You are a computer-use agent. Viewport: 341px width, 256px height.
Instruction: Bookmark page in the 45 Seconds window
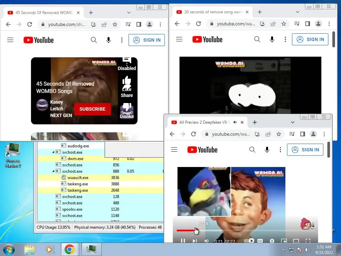pos(115,24)
